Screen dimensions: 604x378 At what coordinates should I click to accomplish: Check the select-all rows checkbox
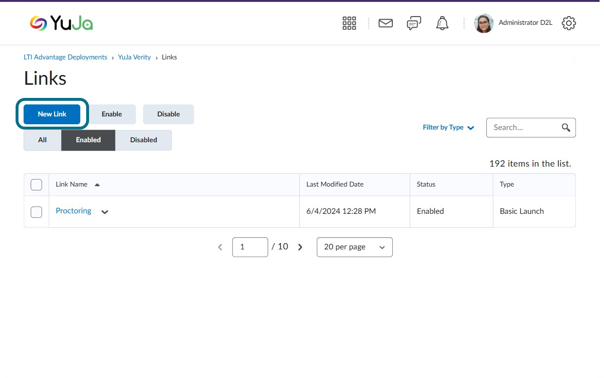click(x=37, y=185)
